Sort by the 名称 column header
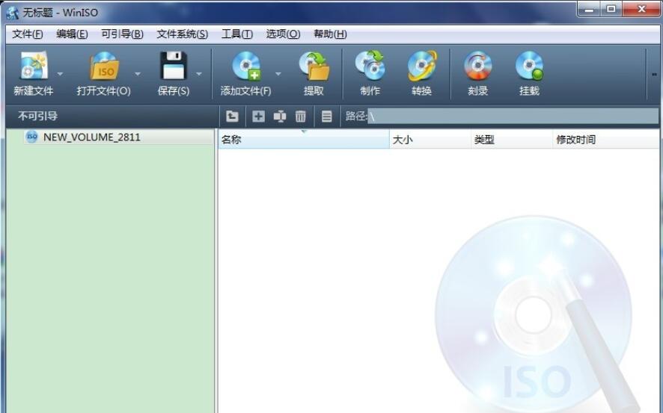The height and width of the screenshot is (413, 663). coord(304,140)
